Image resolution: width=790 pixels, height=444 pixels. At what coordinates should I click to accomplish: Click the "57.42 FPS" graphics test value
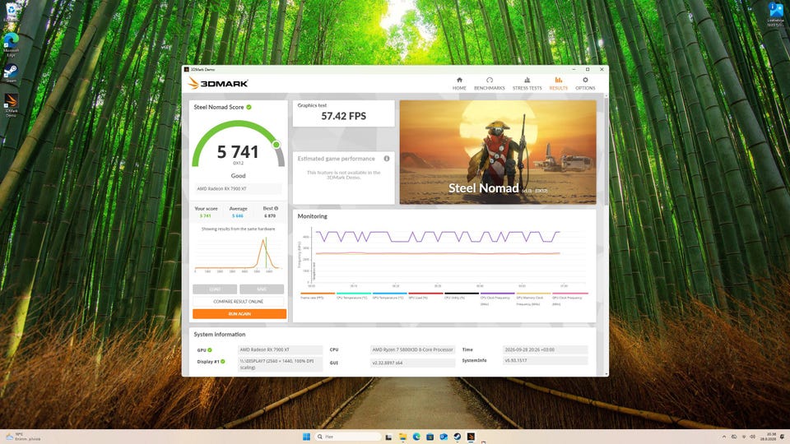344,116
